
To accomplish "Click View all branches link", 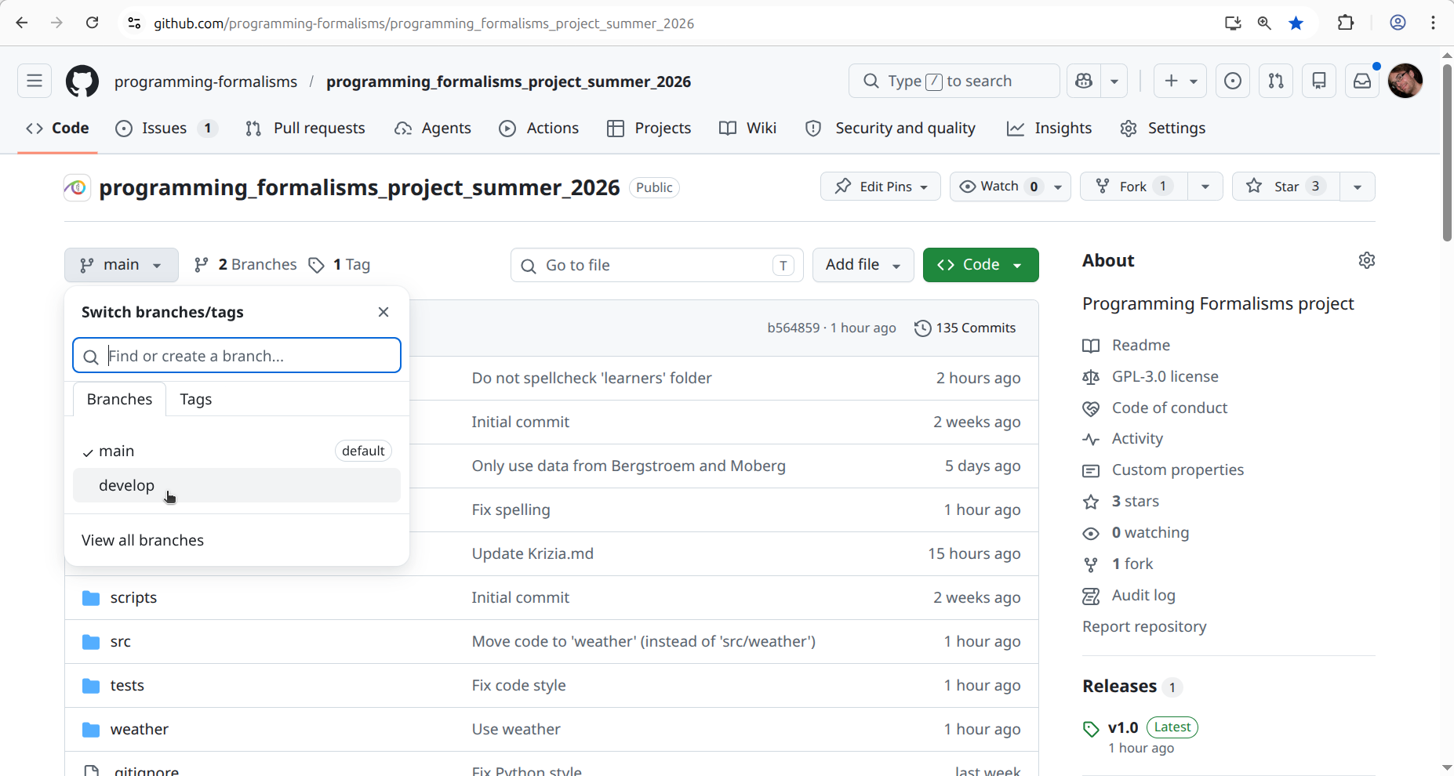I will coord(143,540).
